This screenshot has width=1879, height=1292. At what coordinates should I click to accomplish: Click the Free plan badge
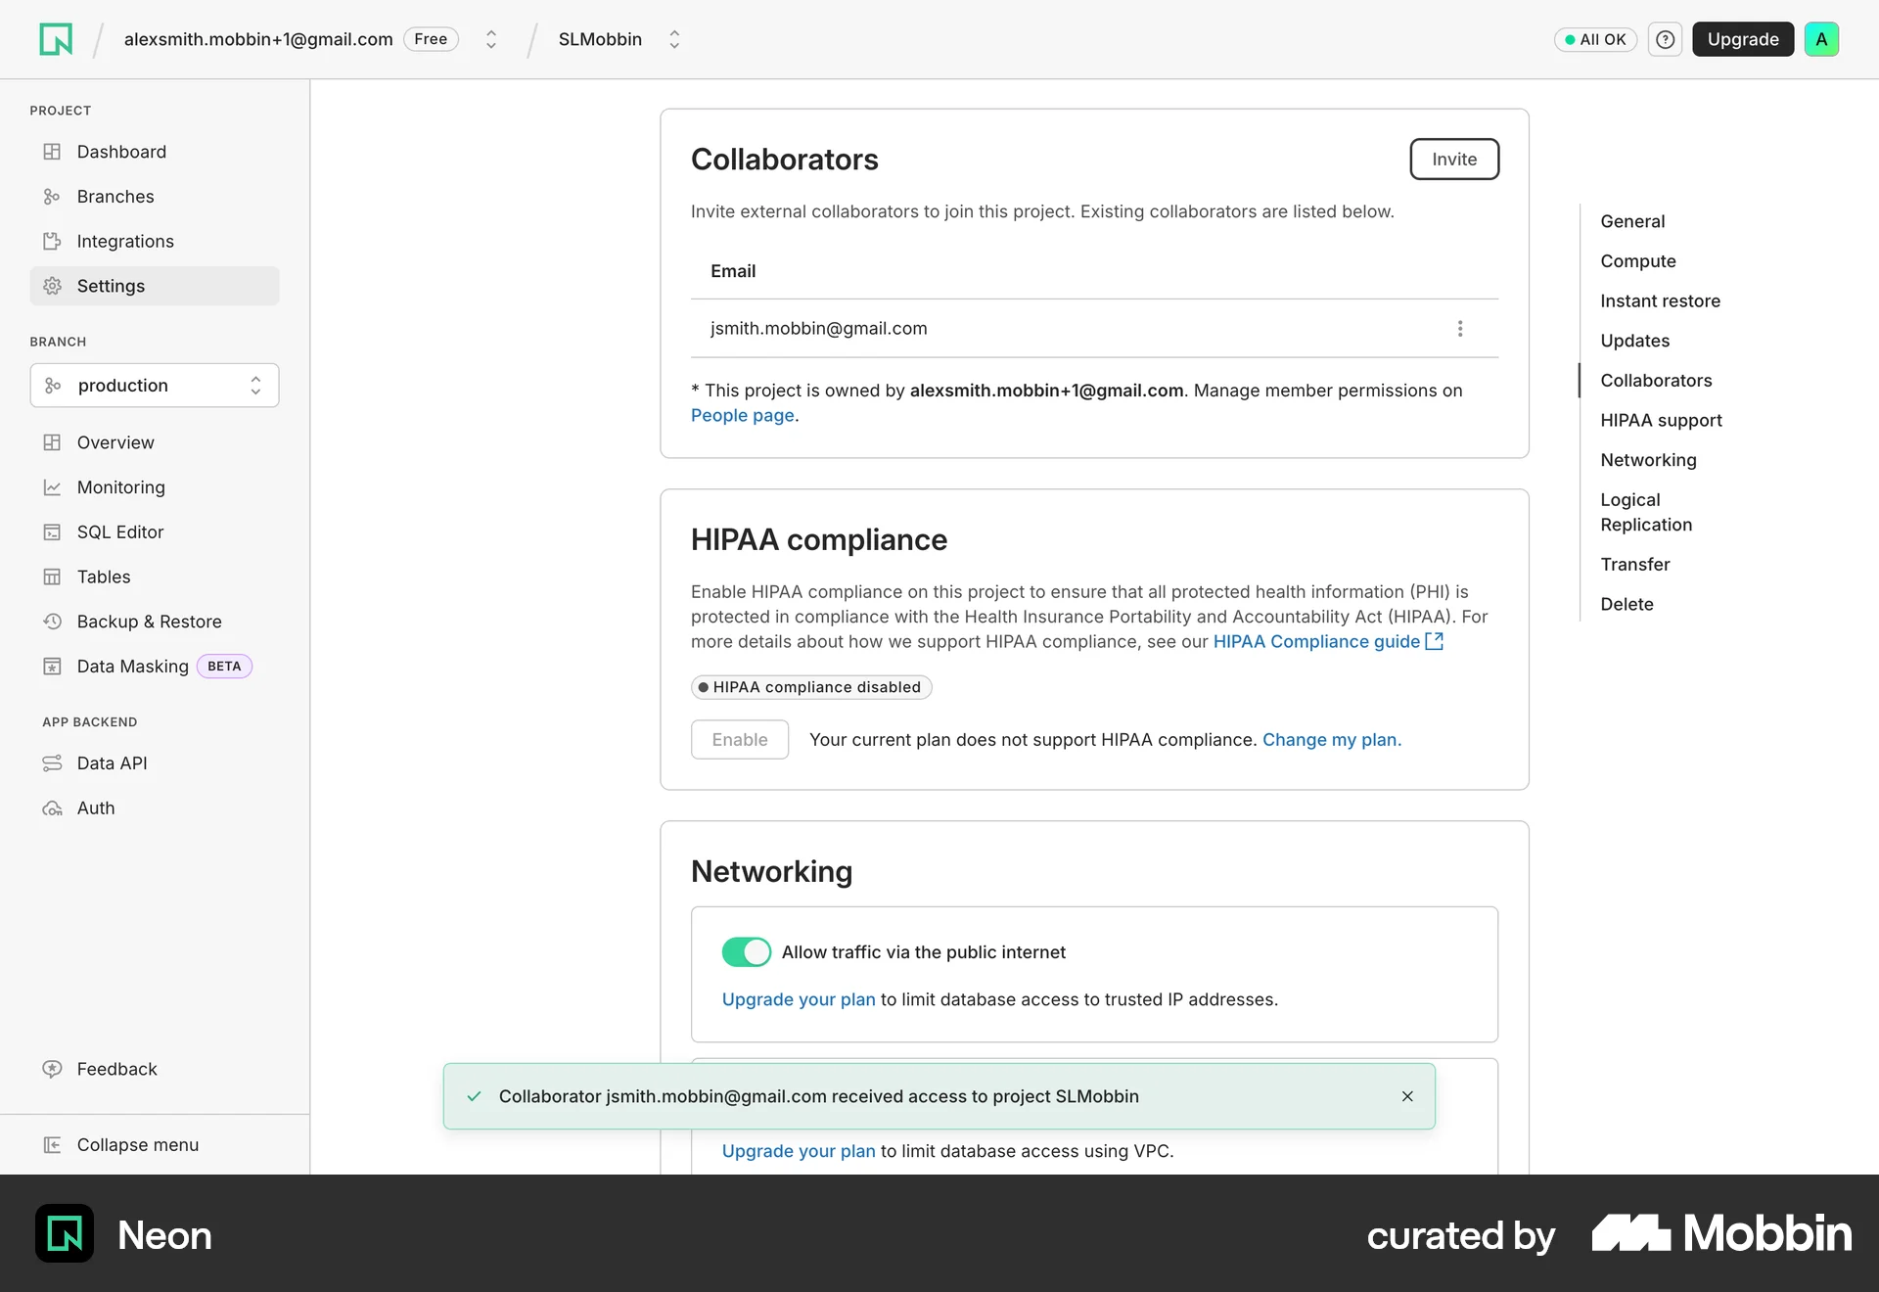[x=431, y=39]
